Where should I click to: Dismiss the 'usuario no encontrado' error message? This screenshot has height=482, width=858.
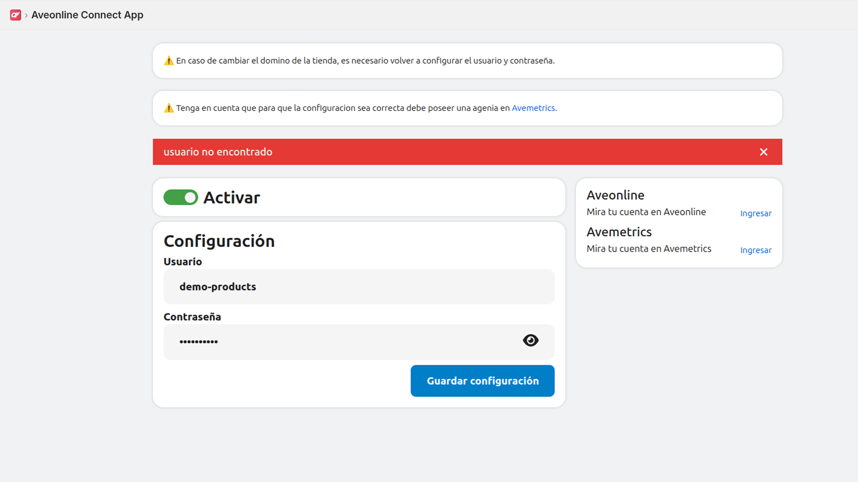point(764,152)
